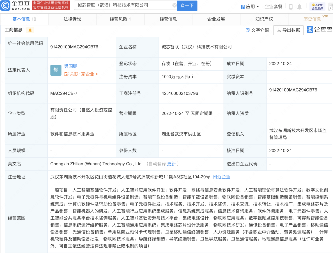Click the 查一下 search button
Screen dimensions: 333x253
pos(187,6)
